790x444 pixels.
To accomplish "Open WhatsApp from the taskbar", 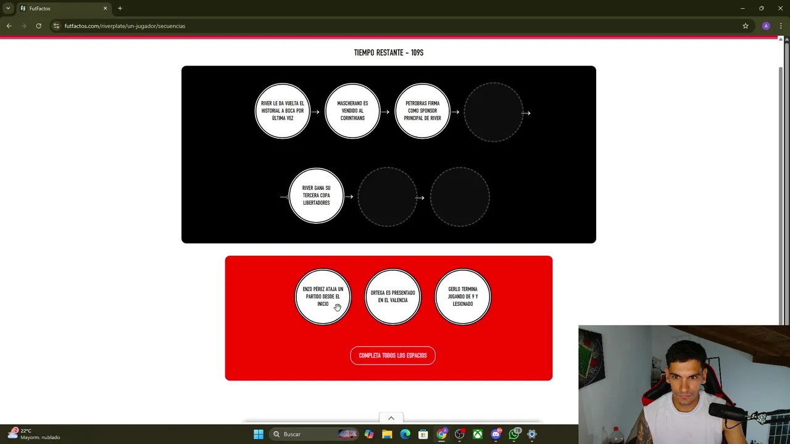I will (x=514, y=434).
